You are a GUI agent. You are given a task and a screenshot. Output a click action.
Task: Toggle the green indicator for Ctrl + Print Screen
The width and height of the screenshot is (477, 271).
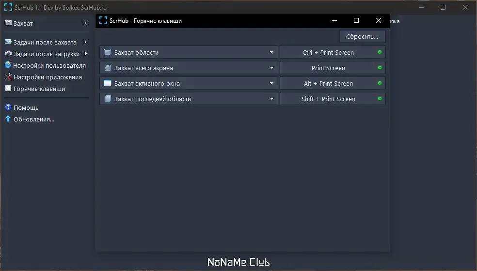pos(380,52)
